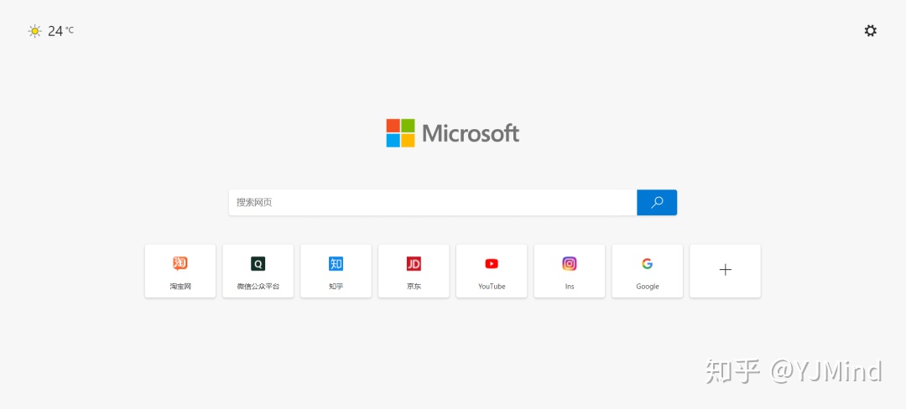Viewport: 906px width, 409px height.
Task: Click the Instagram camera icon
Action: 570,264
